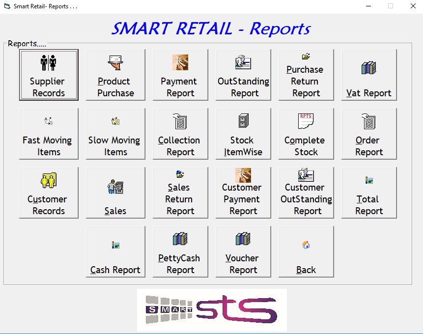Select the Order Report document icon
The width and height of the screenshot is (423, 334).
pos(369,121)
